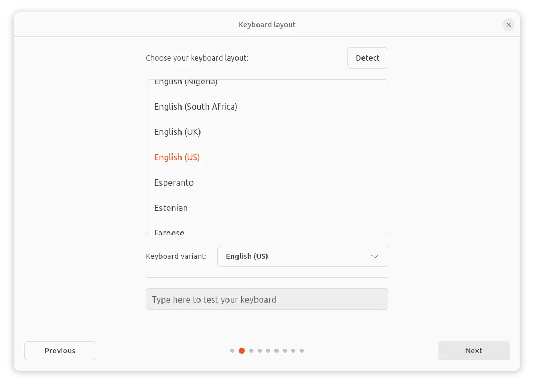Click the third page indicator dot
The image size is (534, 386).
click(251, 351)
